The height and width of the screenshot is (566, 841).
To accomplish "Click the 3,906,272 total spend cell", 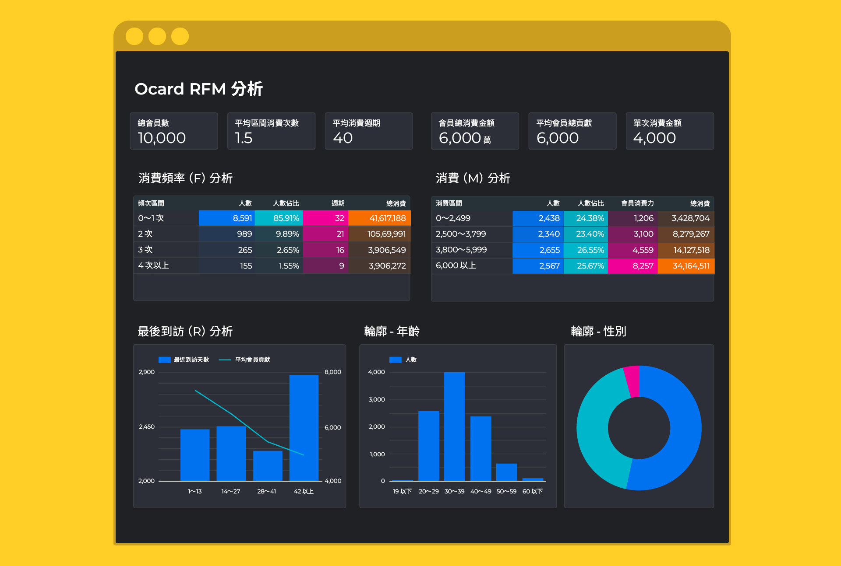I will [x=379, y=266].
